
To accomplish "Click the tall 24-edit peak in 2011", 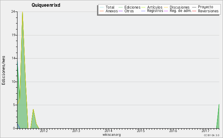I will tap(22, 12).
